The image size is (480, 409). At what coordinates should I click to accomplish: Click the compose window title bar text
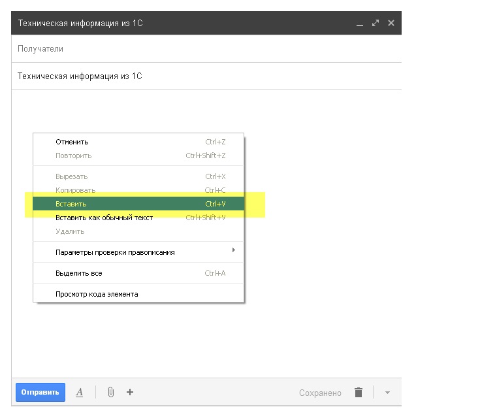(x=80, y=24)
